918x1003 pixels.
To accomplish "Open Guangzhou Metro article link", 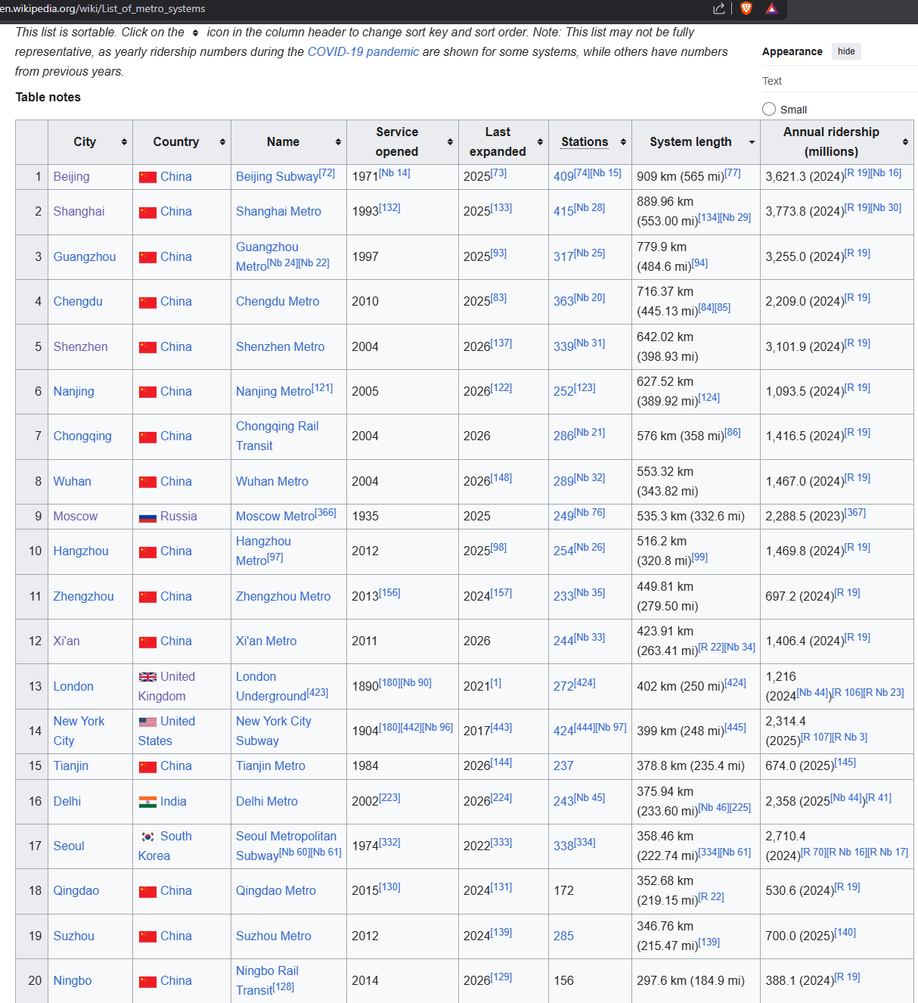I will click(x=267, y=256).
